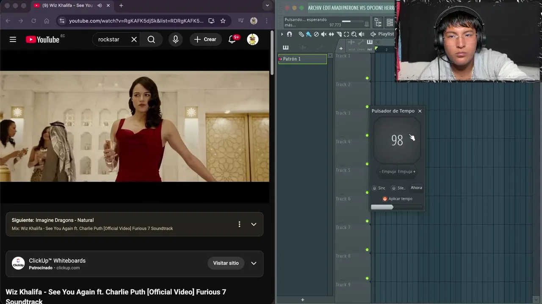
Task: Open the FL Studio browser folder-tree icon
Action: pyautogui.click(x=378, y=22)
